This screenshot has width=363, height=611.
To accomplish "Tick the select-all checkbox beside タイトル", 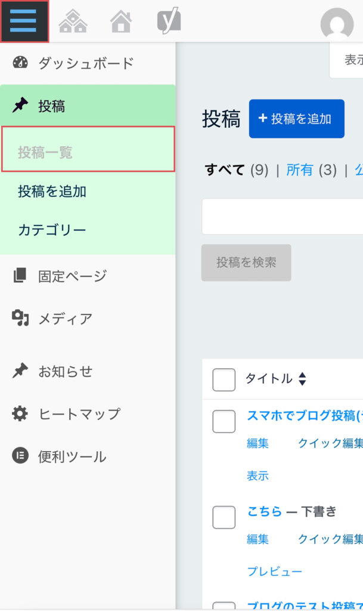I will [224, 379].
